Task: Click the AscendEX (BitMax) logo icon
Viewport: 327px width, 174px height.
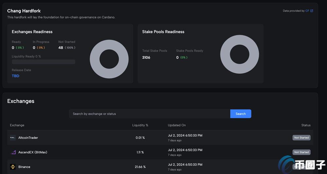Action: (13, 152)
